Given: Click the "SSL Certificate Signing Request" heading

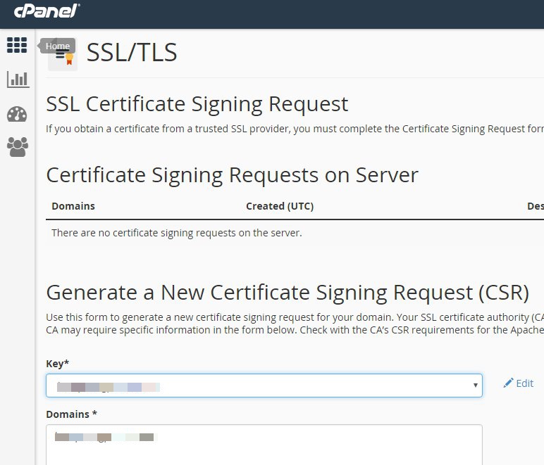Looking at the screenshot, I should pyautogui.click(x=197, y=104).
